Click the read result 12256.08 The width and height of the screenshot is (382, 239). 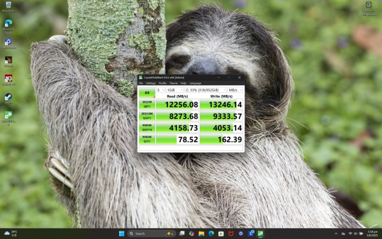coord(178,105)
